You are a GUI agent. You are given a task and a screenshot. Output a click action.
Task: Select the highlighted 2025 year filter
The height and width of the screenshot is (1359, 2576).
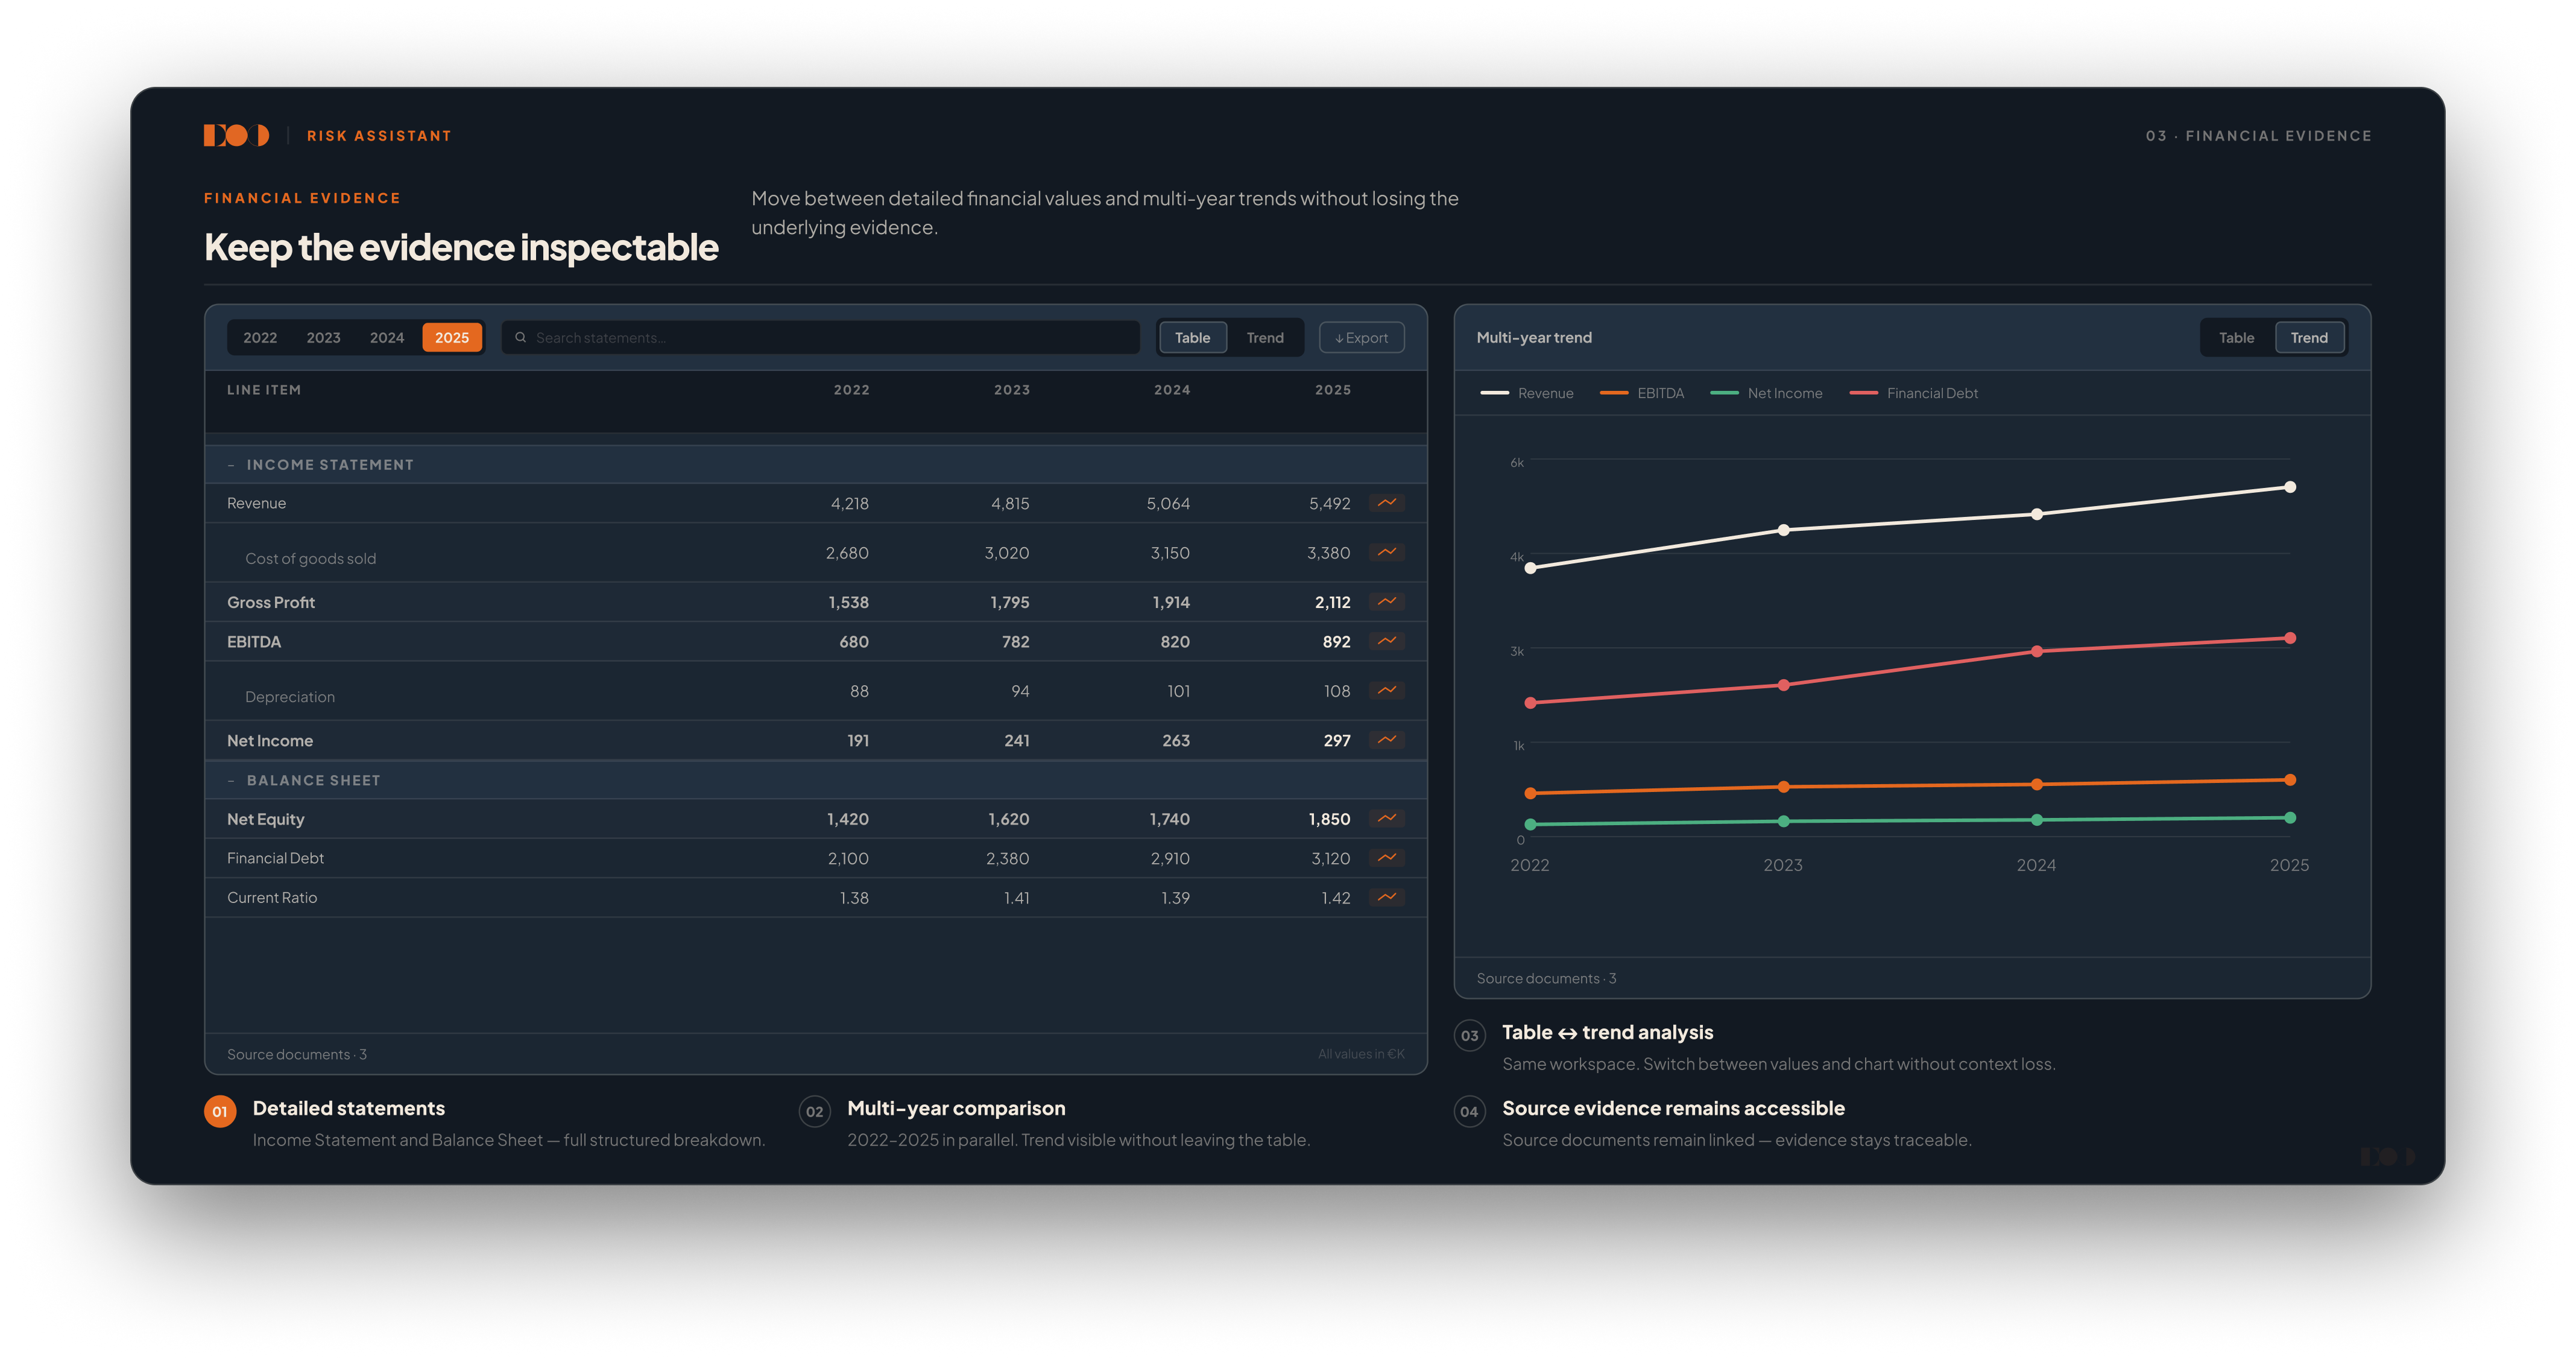tap(452, 338)
